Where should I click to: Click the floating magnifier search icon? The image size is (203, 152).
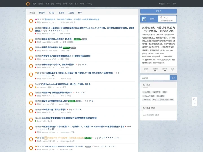click(195, 99)
